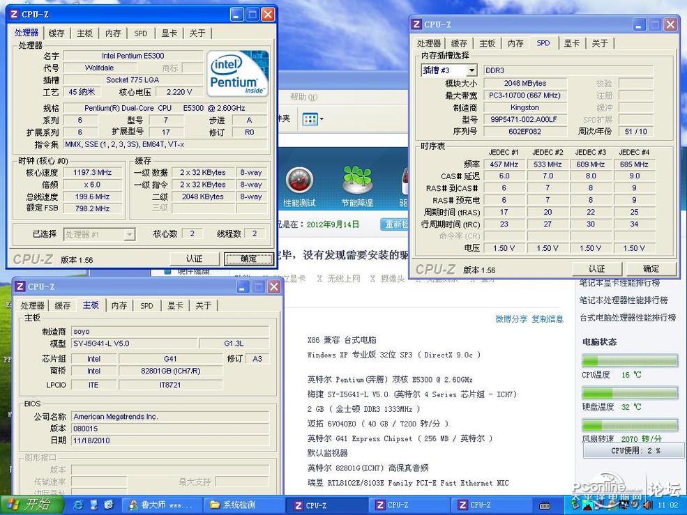The height and width of the screenshot is (515, 687).
Task: Expand the 处理器 #1 selection dropdown
Action: click(129, 235)
